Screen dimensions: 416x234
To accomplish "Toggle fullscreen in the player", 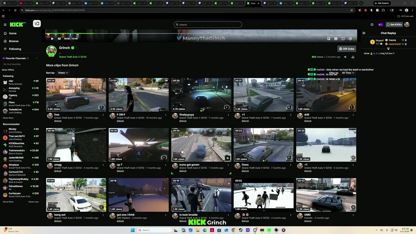I will click(x=343, y=39).
